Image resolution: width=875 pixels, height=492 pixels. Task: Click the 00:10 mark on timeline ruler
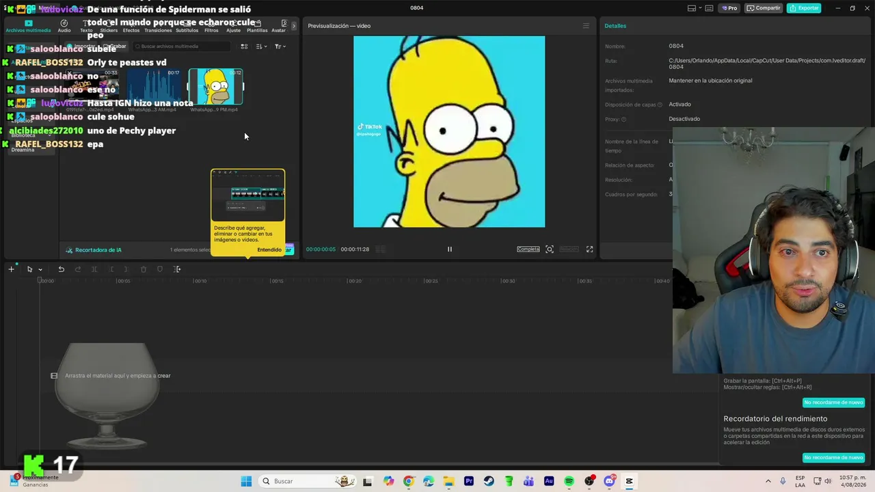click(x=200, y=281)
